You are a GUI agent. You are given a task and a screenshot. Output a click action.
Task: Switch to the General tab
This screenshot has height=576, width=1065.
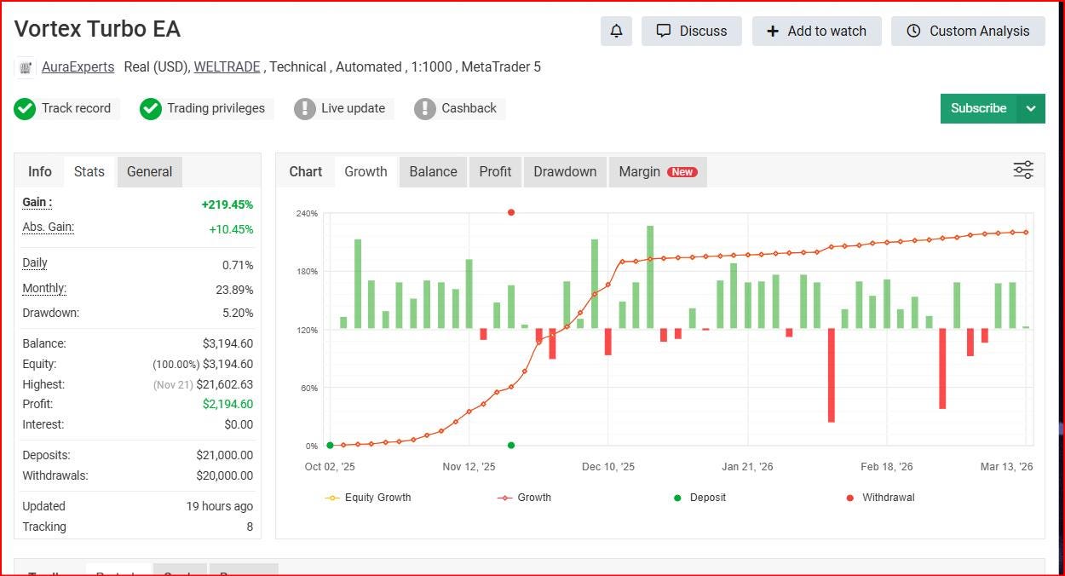150,171
